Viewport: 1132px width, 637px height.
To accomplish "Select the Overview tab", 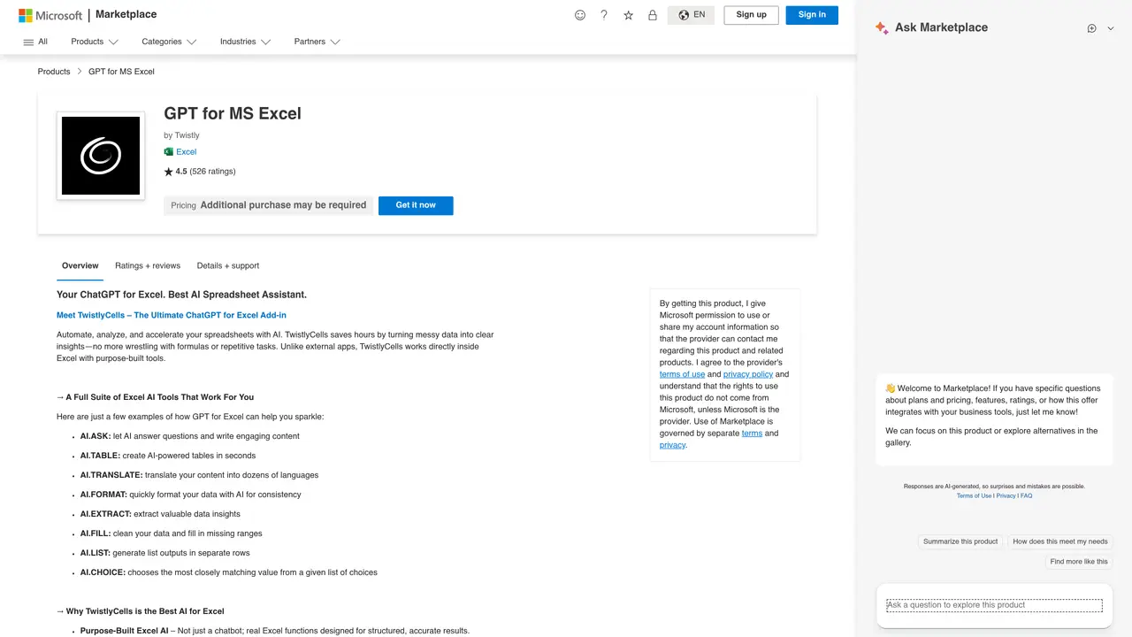I will [80, 265].
